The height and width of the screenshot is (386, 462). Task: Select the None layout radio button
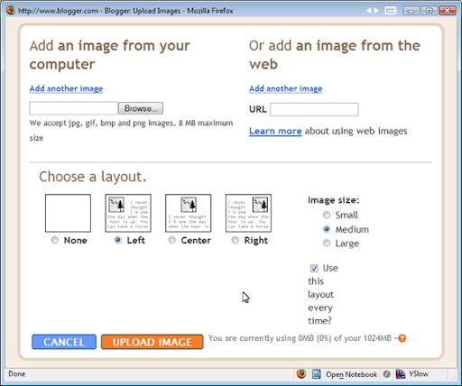pos(54,240)
